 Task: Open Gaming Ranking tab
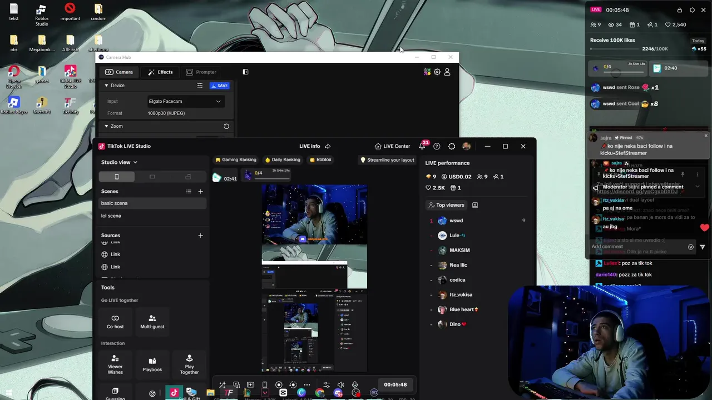[x=236, y=159]
